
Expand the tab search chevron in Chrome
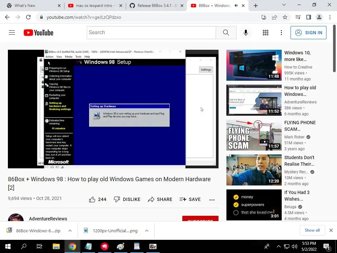(x=284, y=5)
